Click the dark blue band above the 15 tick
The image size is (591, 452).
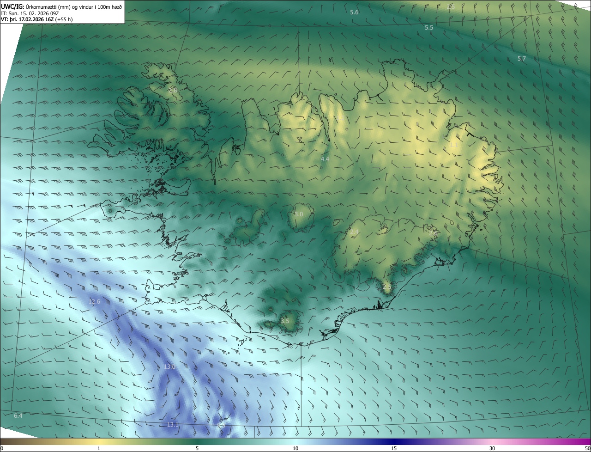[x=394, y=441]
